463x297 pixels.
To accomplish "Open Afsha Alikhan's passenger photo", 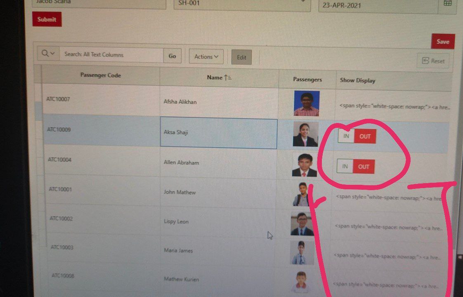I will click(307, 103).
